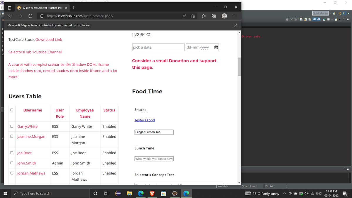Focus the Ginger Lemon Tea field

point(154,132)
